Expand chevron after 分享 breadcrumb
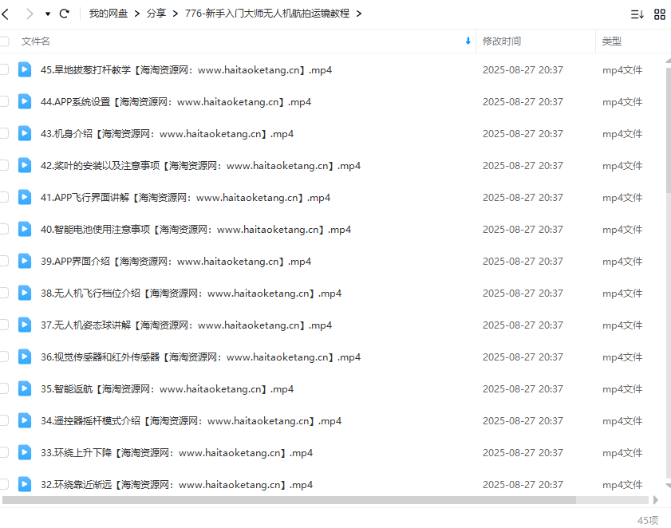Viewport: 671px width, 528px height. 175,14
